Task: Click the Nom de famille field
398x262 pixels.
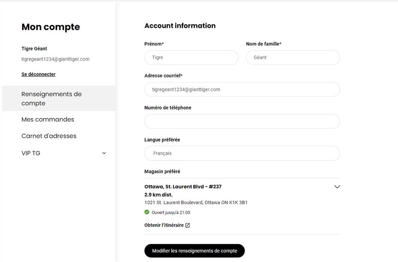Action: coord(293,57)
